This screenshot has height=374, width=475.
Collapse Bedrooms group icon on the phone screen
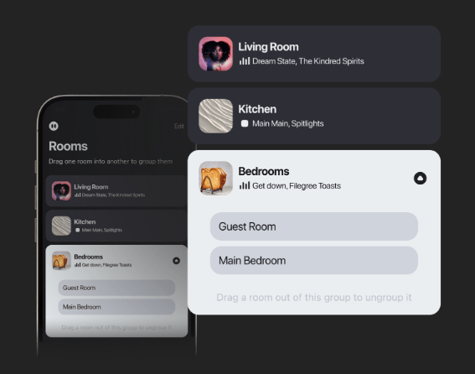pos(176,261)
